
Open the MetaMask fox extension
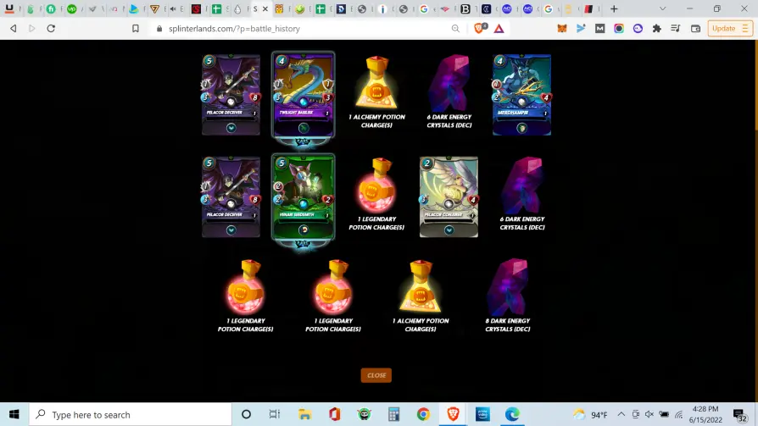click(562, 29)
